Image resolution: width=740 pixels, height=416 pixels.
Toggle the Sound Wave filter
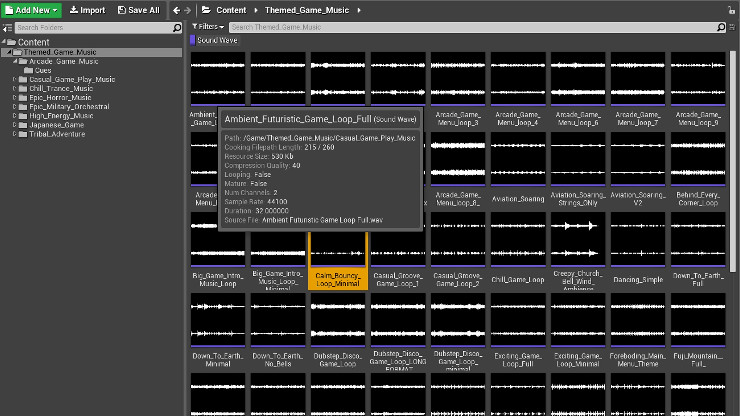click(215, 40)
